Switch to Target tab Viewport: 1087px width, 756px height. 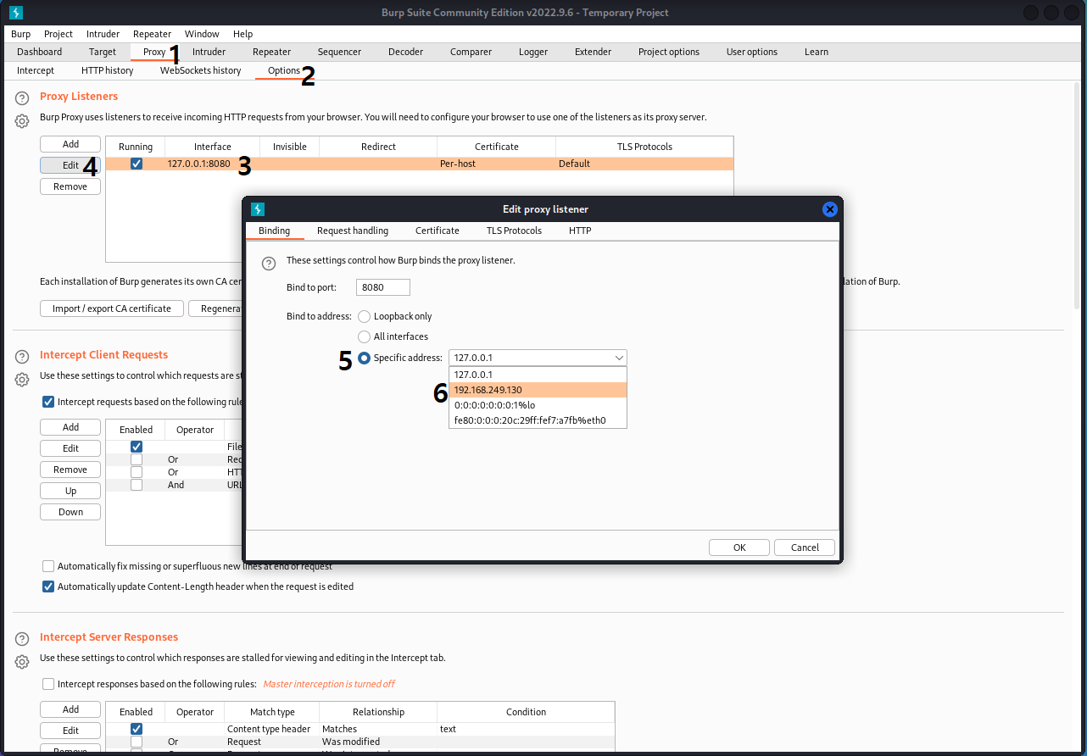point(103,52)
